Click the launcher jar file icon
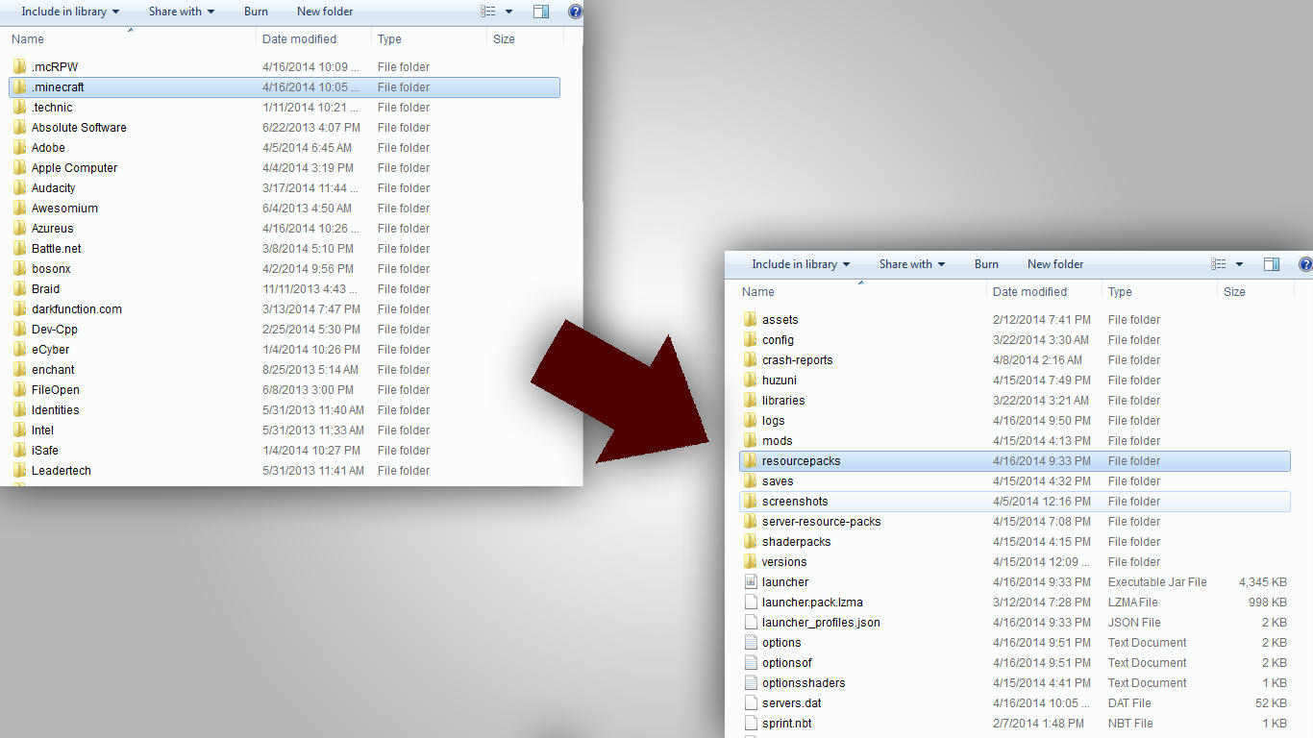Viewport: 1313px width, 738px height. tap(751, 581)
